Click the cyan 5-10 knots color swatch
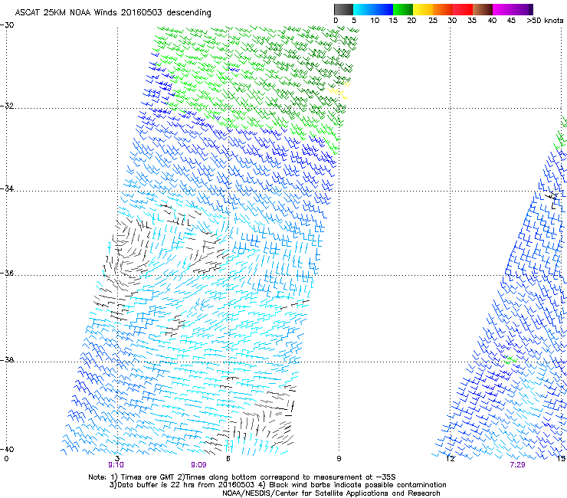 363,9
